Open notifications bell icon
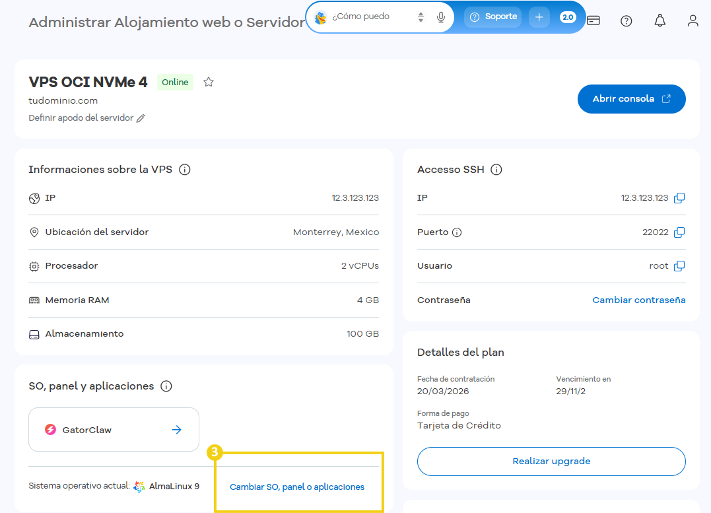711x513 pixels. [x=660, y=20]
